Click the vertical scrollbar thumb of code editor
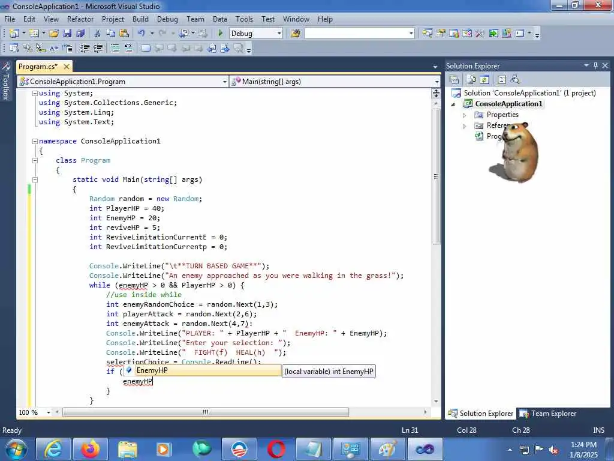 click(436, 176)
